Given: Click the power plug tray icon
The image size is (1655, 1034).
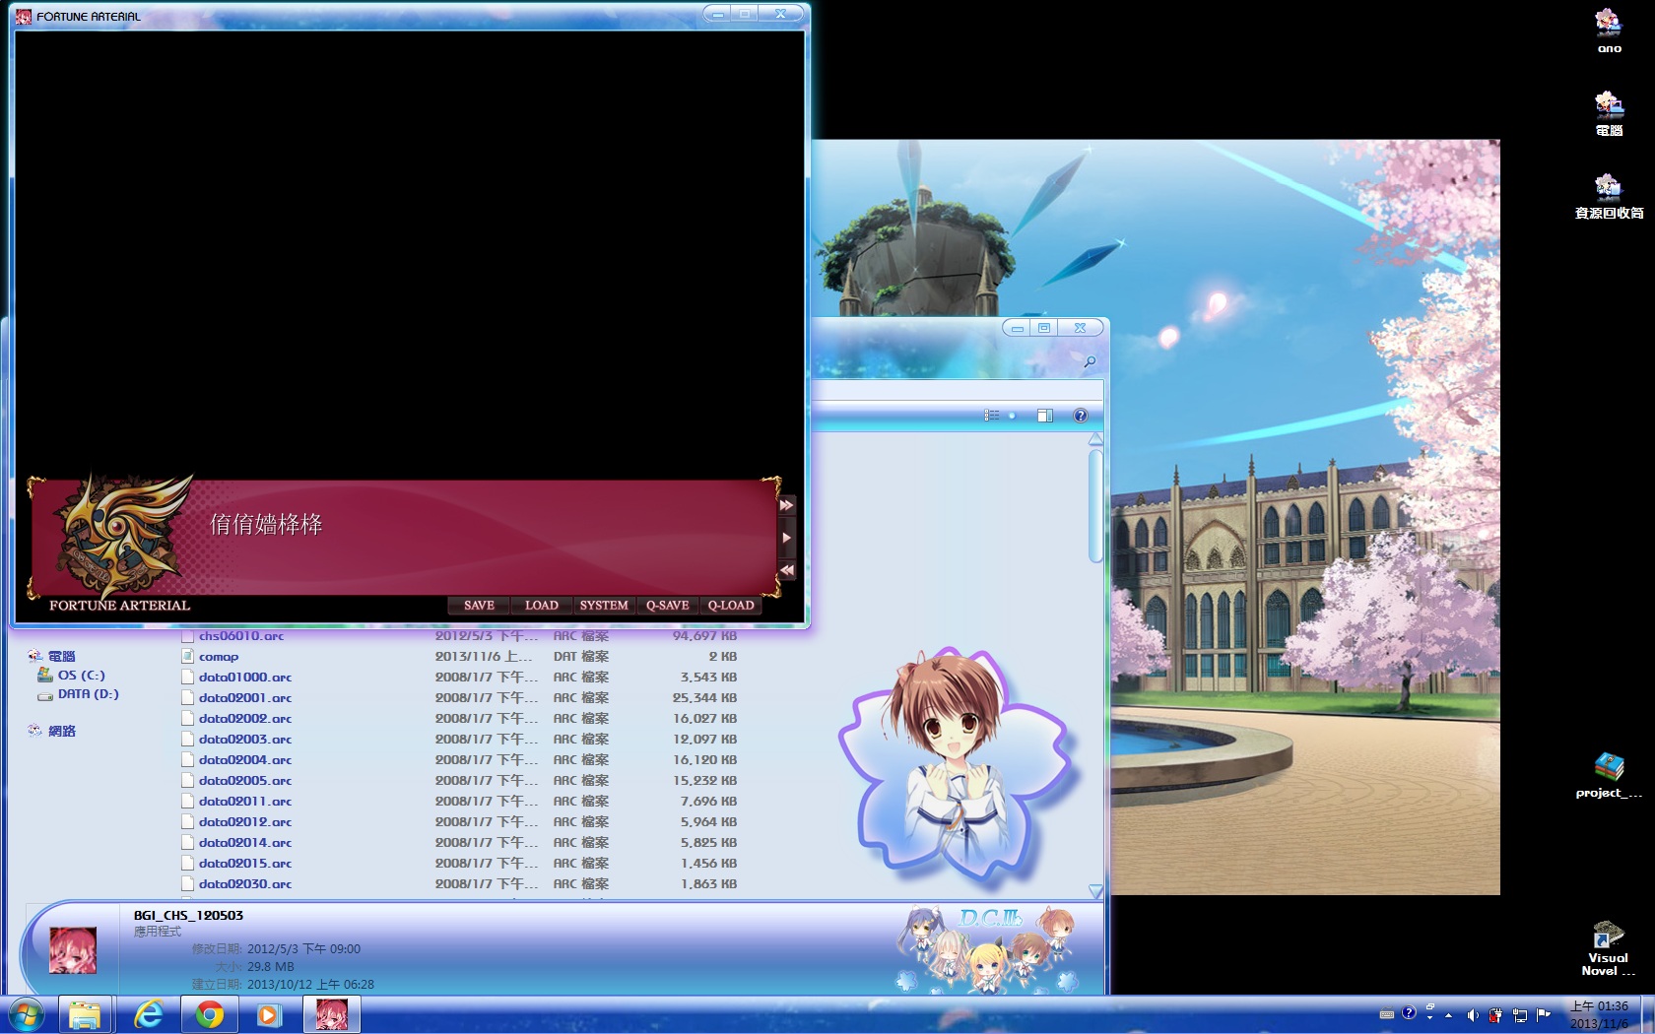Looking at the screenshot, I should pos(1495,1015).
